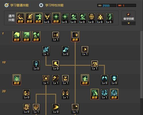
Task: Select the winged emblem general skill
Action: click(x=47, y=18)
